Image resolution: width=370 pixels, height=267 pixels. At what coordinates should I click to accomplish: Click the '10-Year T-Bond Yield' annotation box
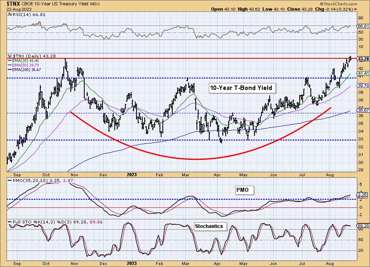tap(241, 88)
